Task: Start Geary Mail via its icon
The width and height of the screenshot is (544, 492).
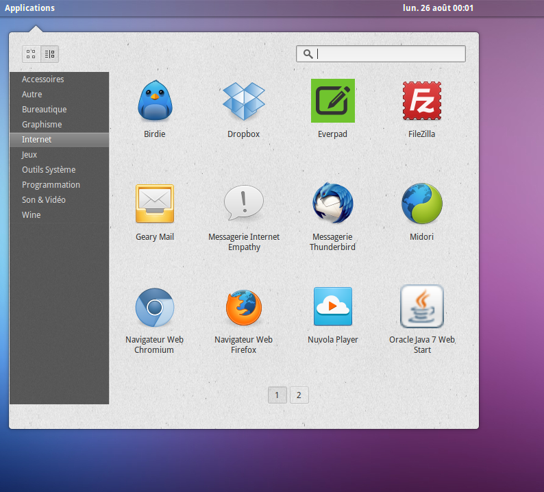Action: 155,204
